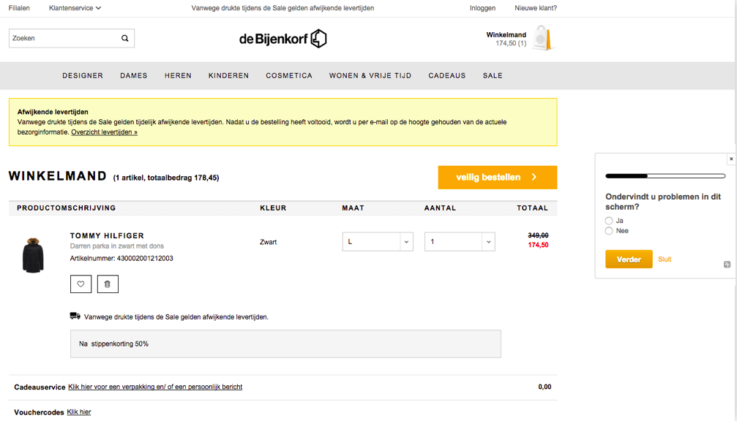737x421 pixels.
Task: Open 'Overzicht levertijden »' link
Action: [x=105, y=132]
